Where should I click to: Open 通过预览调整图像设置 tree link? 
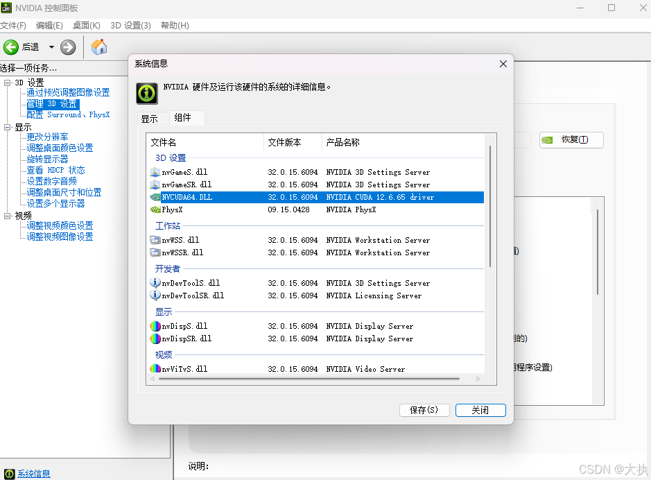tap(68, 92)
